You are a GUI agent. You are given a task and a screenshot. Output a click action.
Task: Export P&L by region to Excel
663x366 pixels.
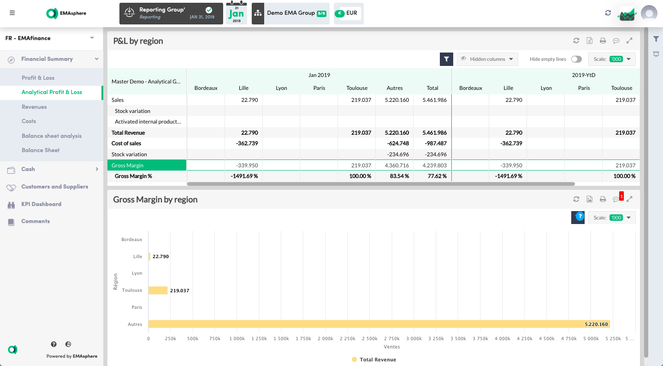589,41
